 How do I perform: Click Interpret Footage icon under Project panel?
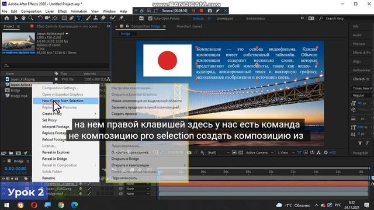[x=4, y=153]
